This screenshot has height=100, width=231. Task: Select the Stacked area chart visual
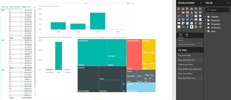(187, 12)
